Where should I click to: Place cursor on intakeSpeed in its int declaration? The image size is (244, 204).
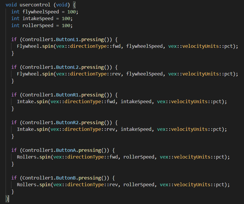point(38,19)
